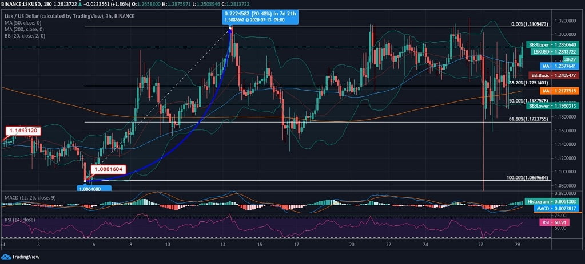
Task: Select the 50.00%(1.1987578) Fibonacci level label
Action: coord(528,101)
